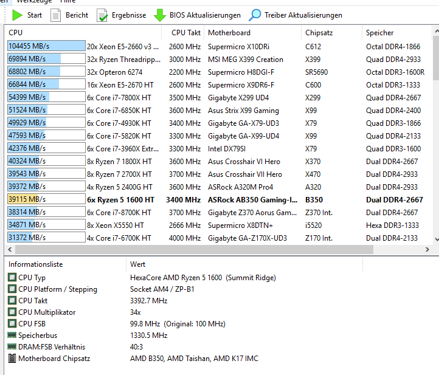This screenshot has height=375, width=439.
Task: Click the AMD B350, AMD Taishan value
Action: click(194, 359)
